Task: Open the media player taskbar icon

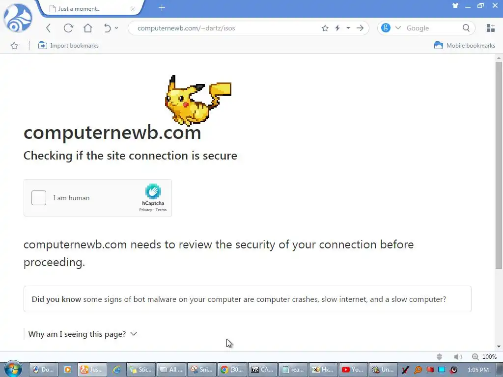Action: point(68,370)
